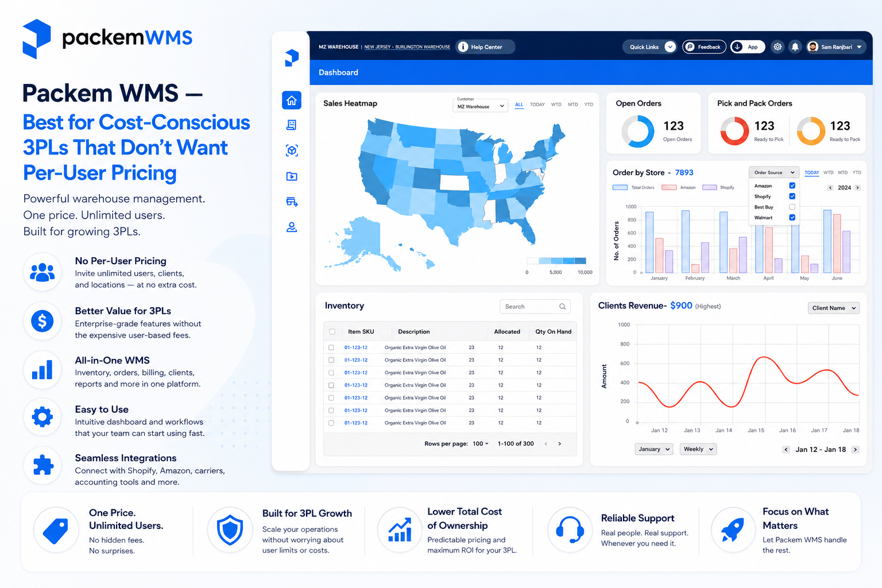Select the YTD tab in Sales Heatmap
The height and width of the screenshot is (588, 882).
[x=589, y=105]
